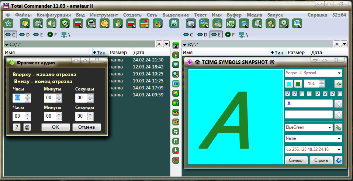Click the blue gear settings icon in TCIMG
353x181 pixels.
338,160
